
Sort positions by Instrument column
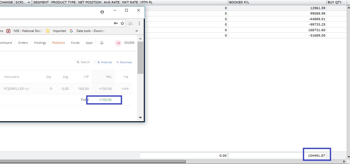[x=12, y=77]
